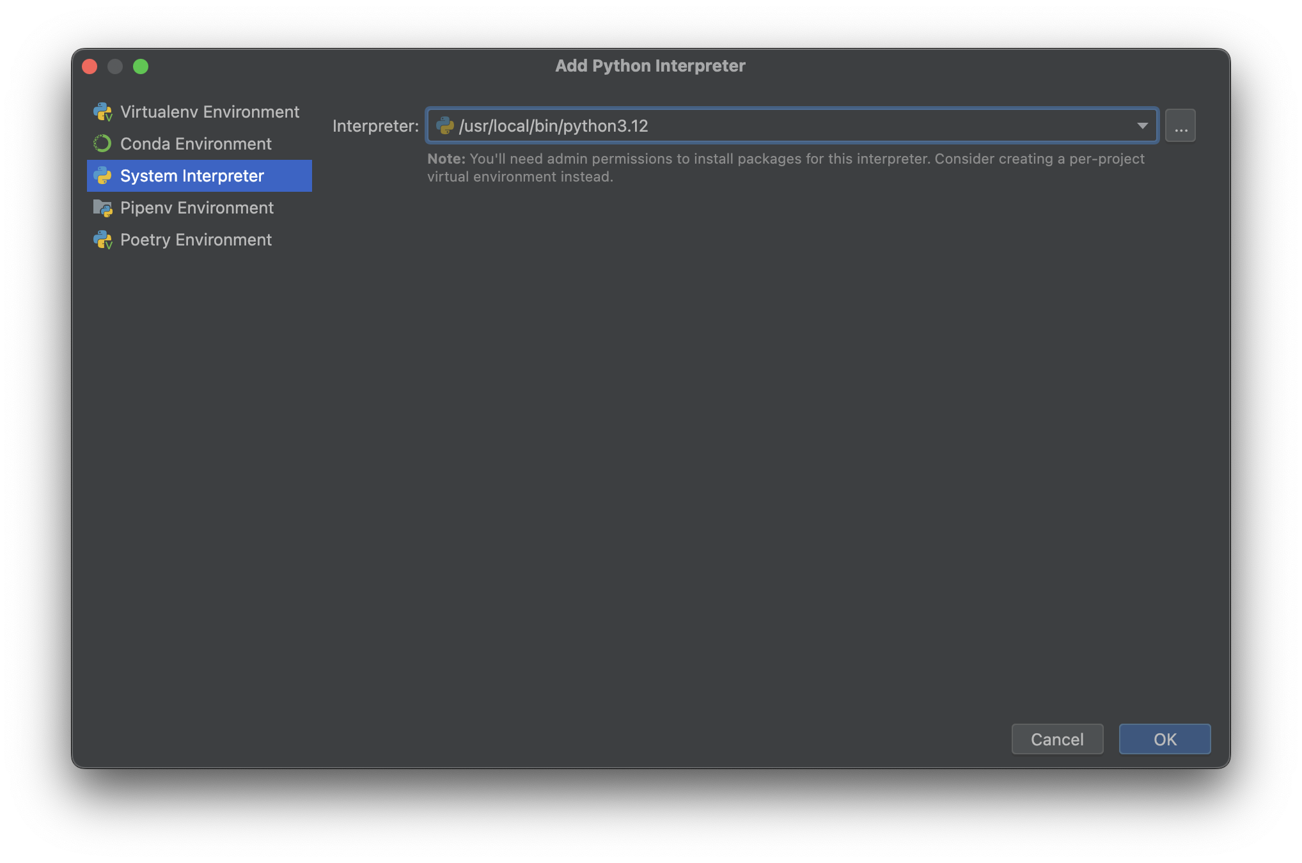1302x863 pixels.
Task: Switch to Virtualenv Environment option
Action: pos(210,111)
